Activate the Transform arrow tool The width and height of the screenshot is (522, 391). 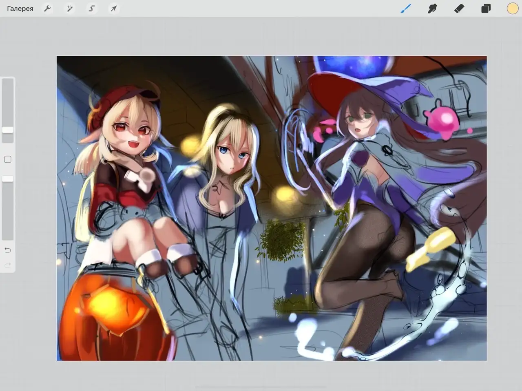pyautogui.click(x=114, y=9)
